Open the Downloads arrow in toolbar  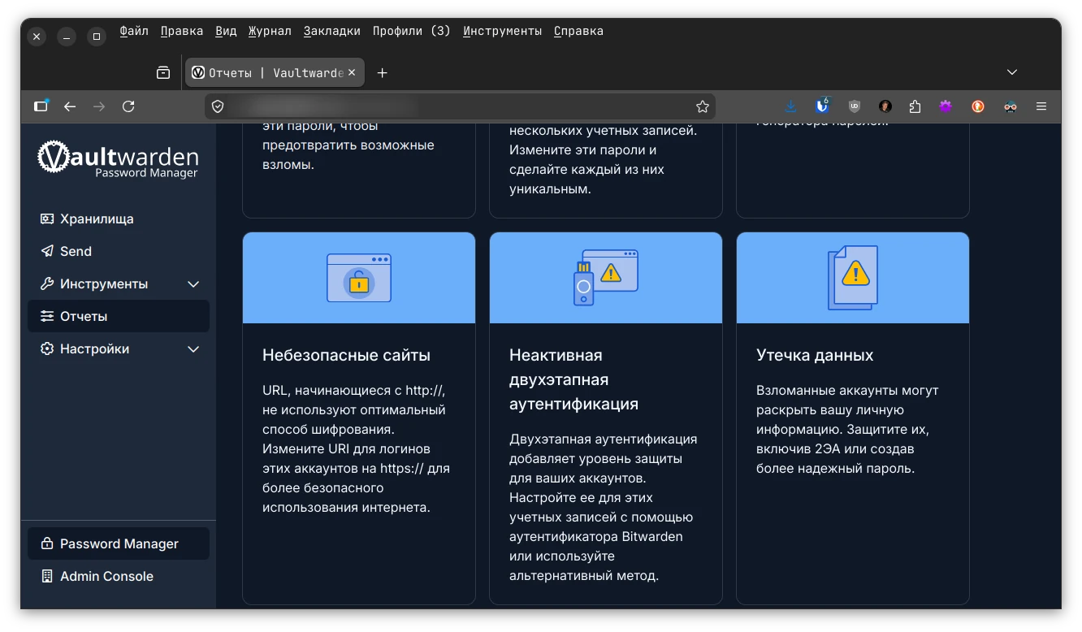coord(790,106)
